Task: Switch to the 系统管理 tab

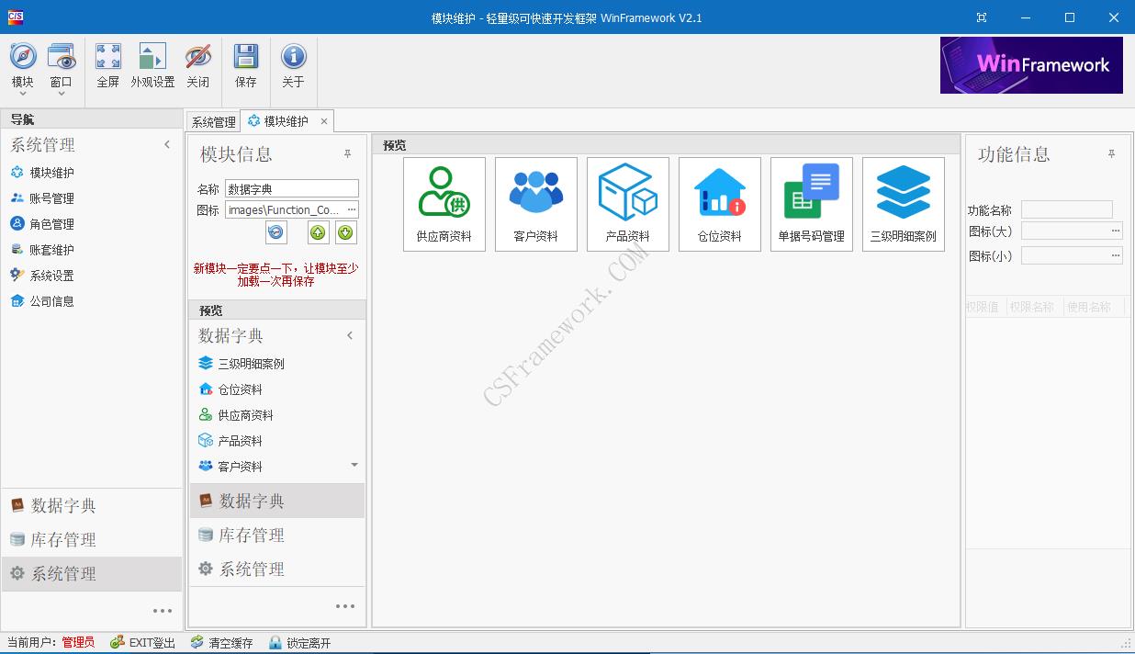Action: [x=213, y=120]
